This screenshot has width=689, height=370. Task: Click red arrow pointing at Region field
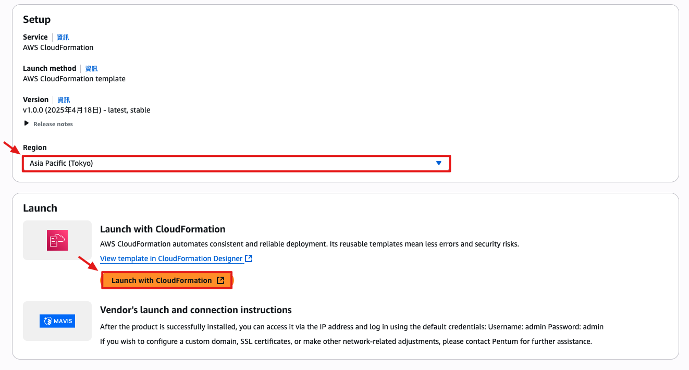coord(11,148)
